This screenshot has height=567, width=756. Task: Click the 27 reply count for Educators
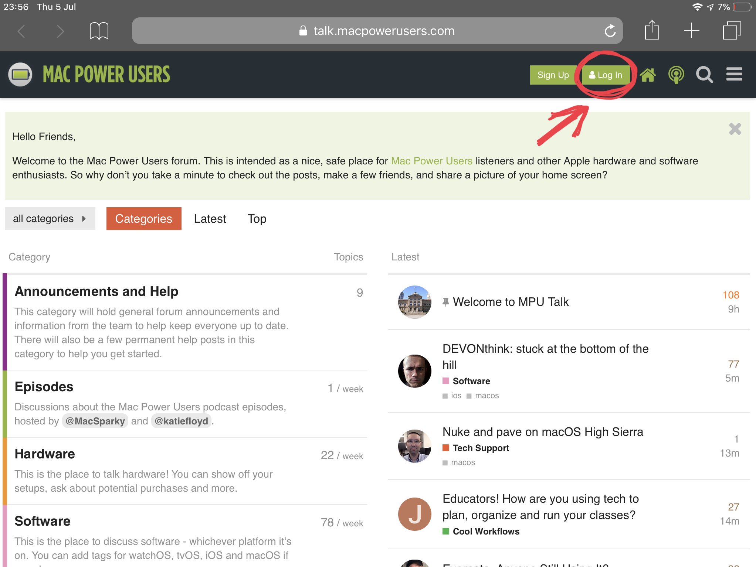pos(733,507)
